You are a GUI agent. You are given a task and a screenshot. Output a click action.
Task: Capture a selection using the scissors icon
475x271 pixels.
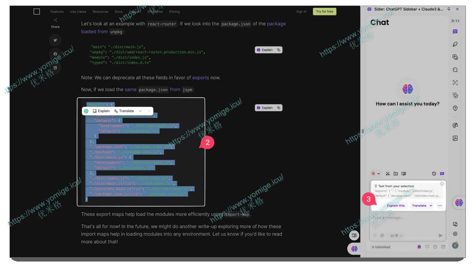coord(388,173)
